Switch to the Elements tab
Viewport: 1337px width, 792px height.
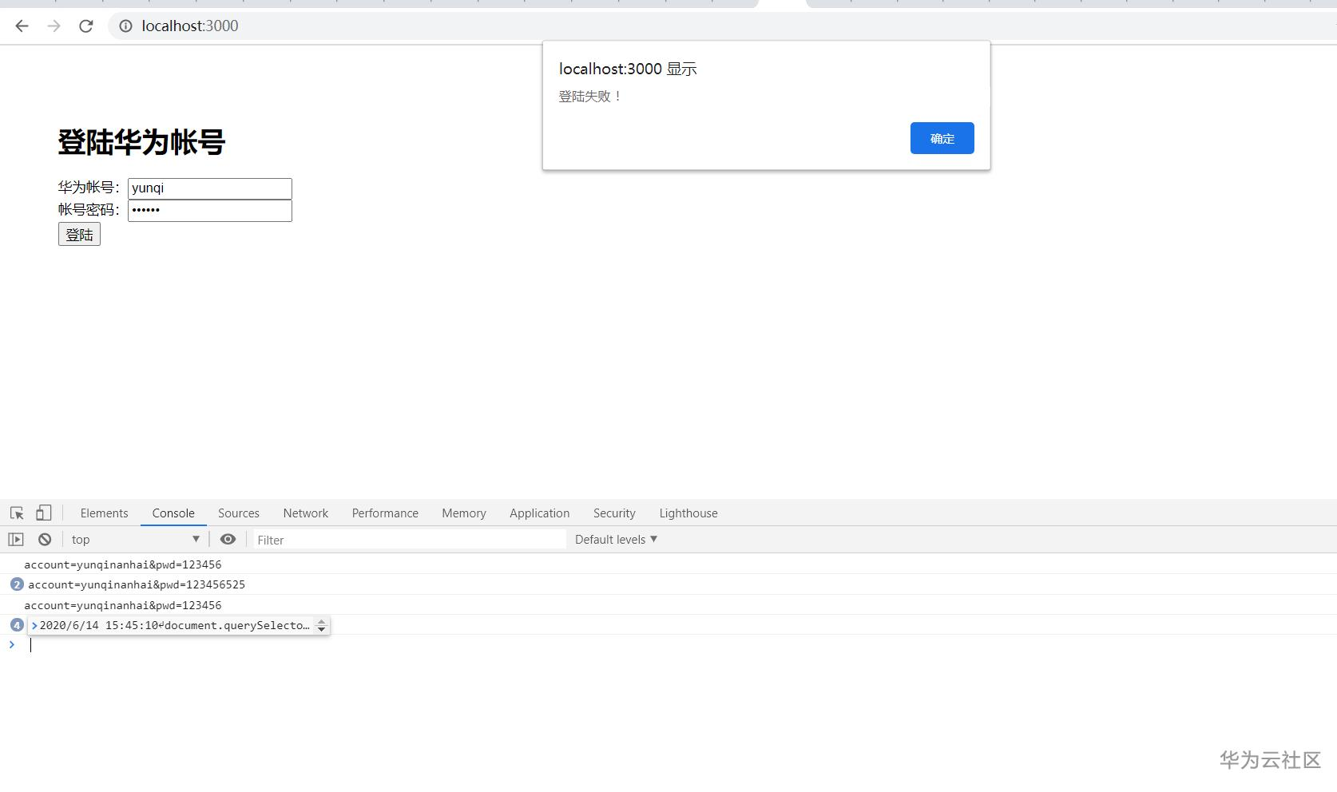104,513
